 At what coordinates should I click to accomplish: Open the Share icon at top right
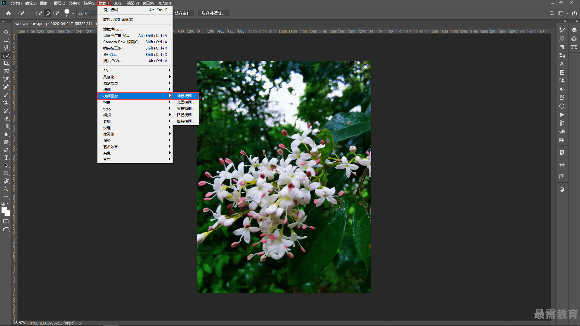coord(574,13)
